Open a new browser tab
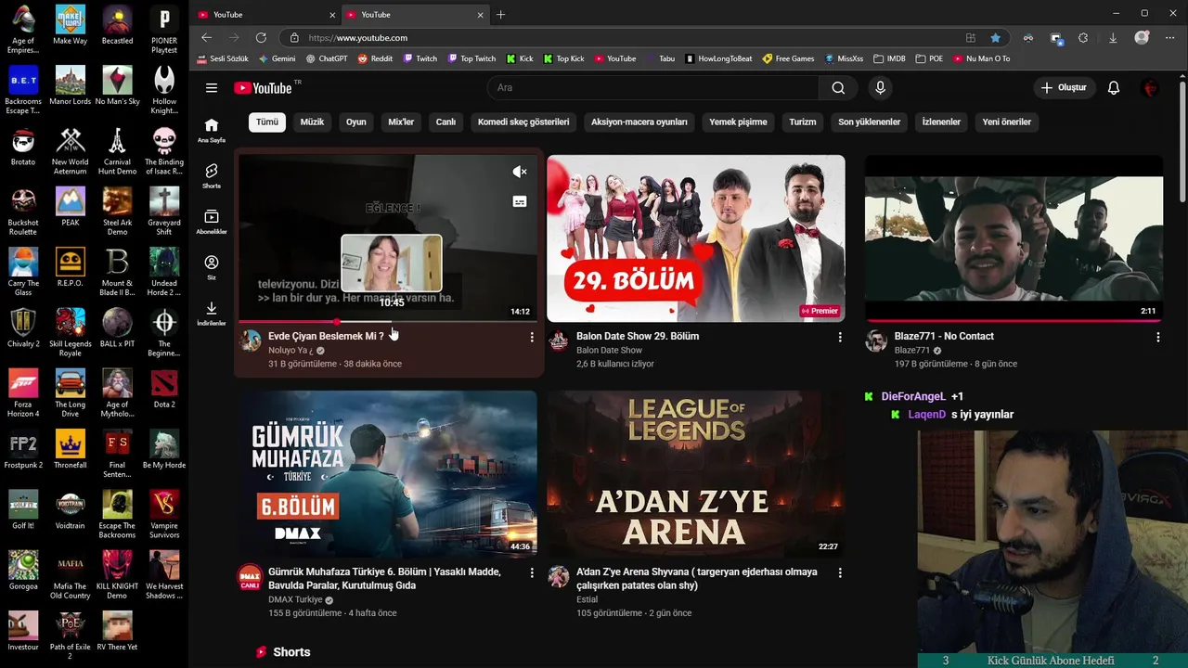Screen dimensions: 1188x668 click(501, 15)
